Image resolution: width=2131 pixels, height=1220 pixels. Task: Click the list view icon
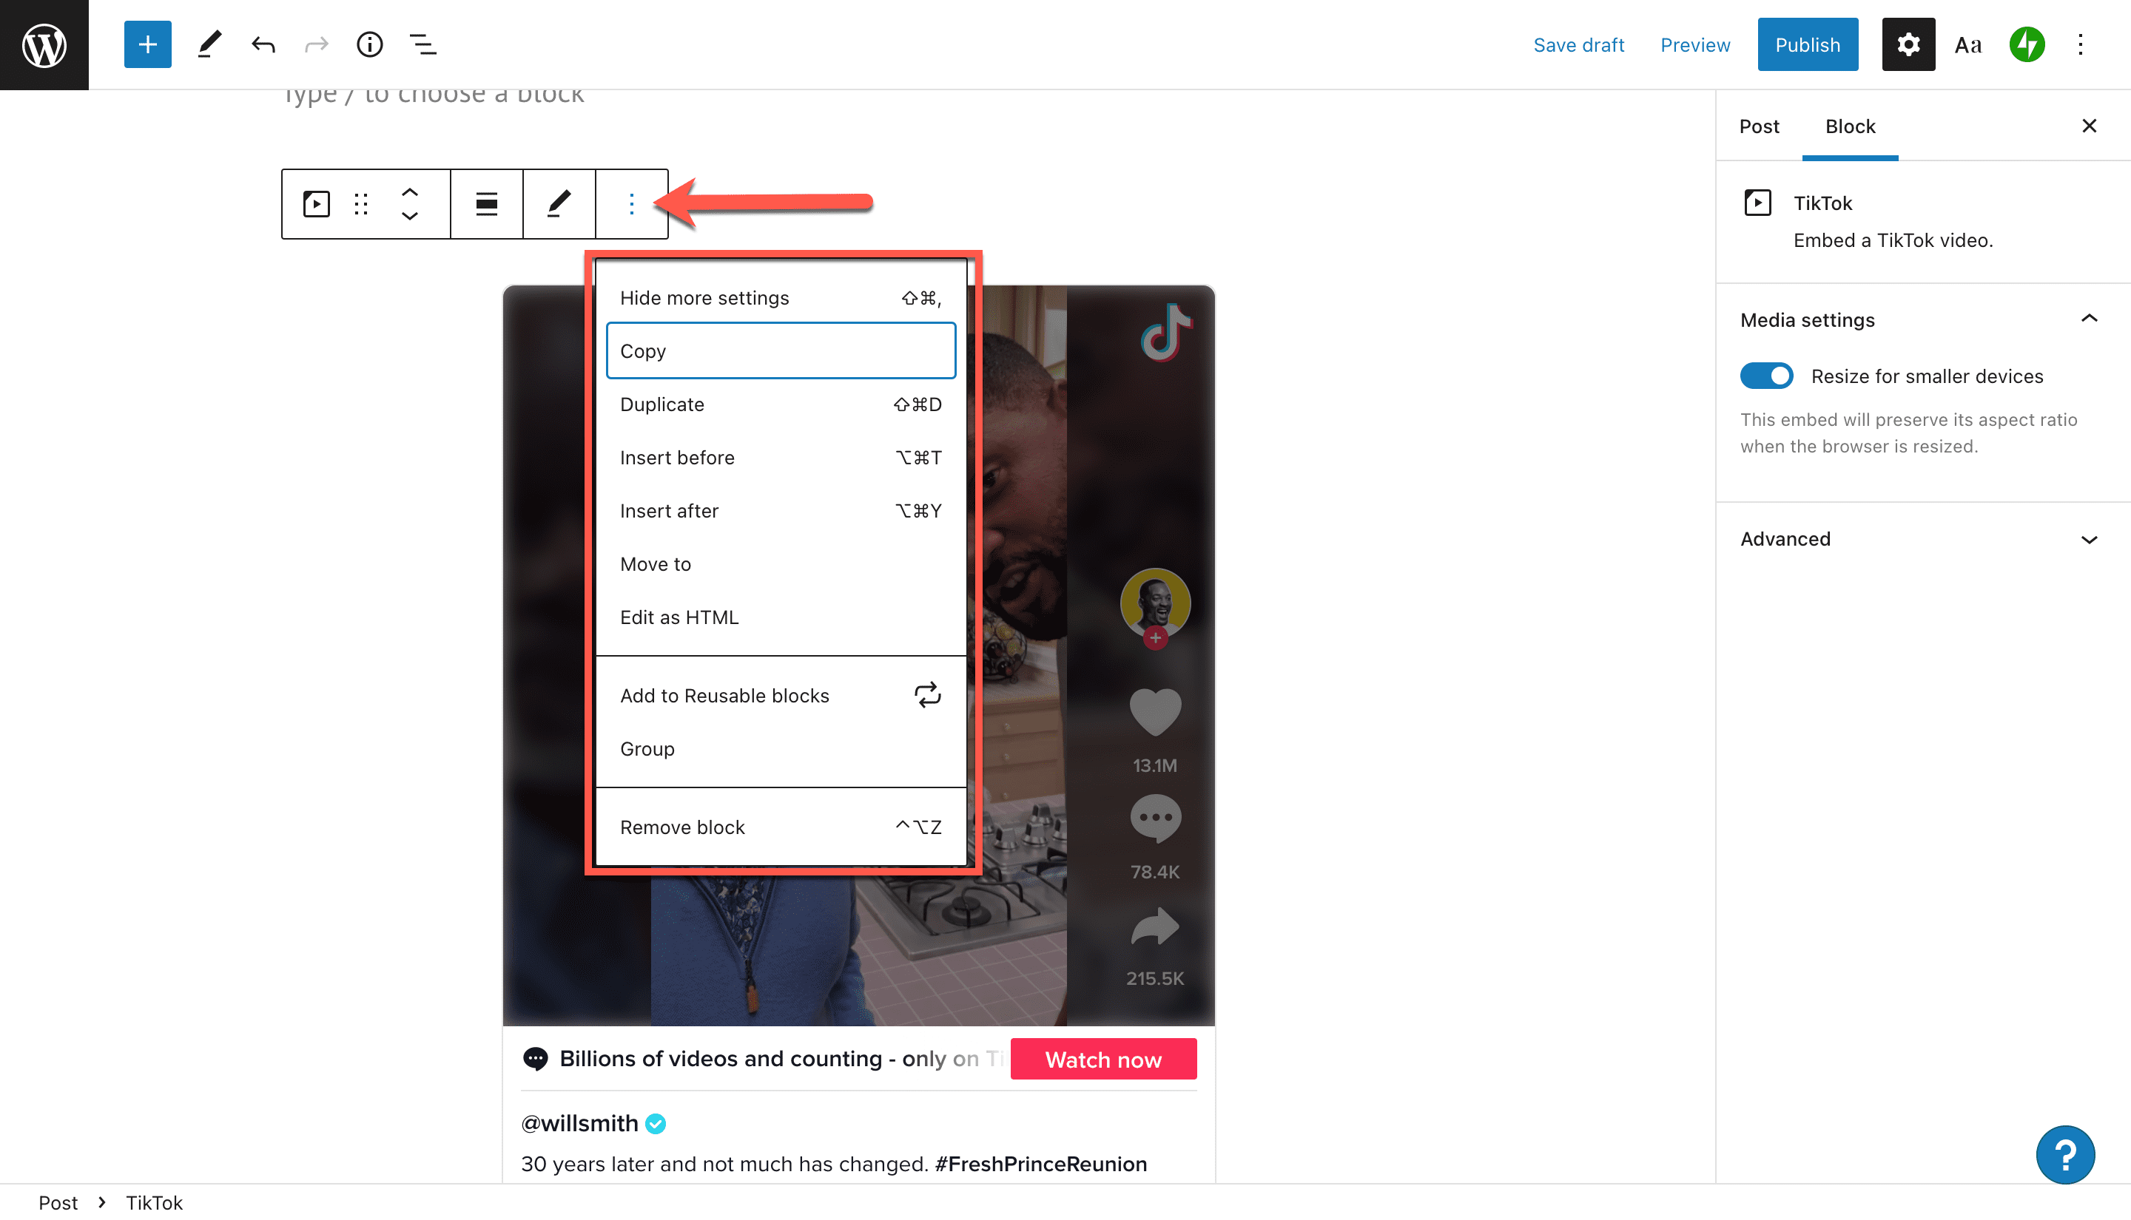point(422,44)
